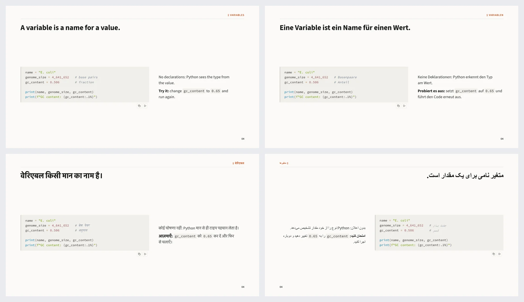This screenshot has height=302, width=524.
Task: Click inline 'gc_content' code on English slide
Action: pos(194,91)
